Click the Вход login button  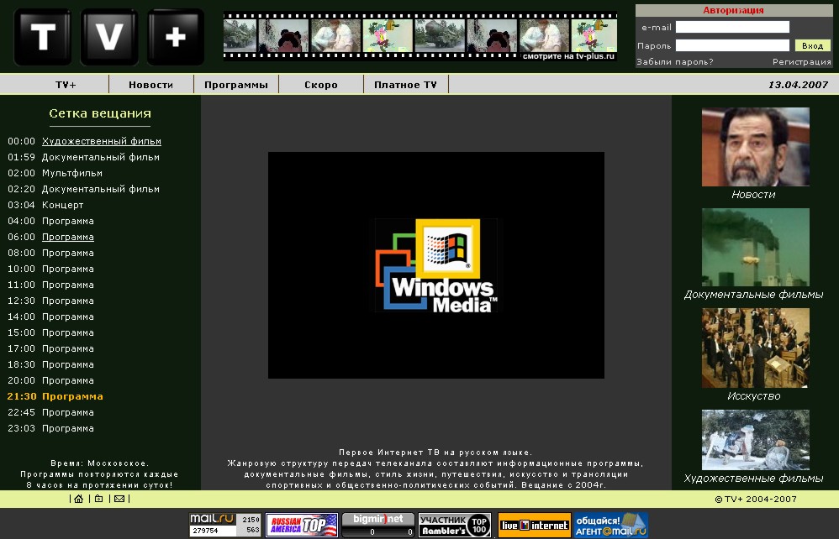[812, 46]
